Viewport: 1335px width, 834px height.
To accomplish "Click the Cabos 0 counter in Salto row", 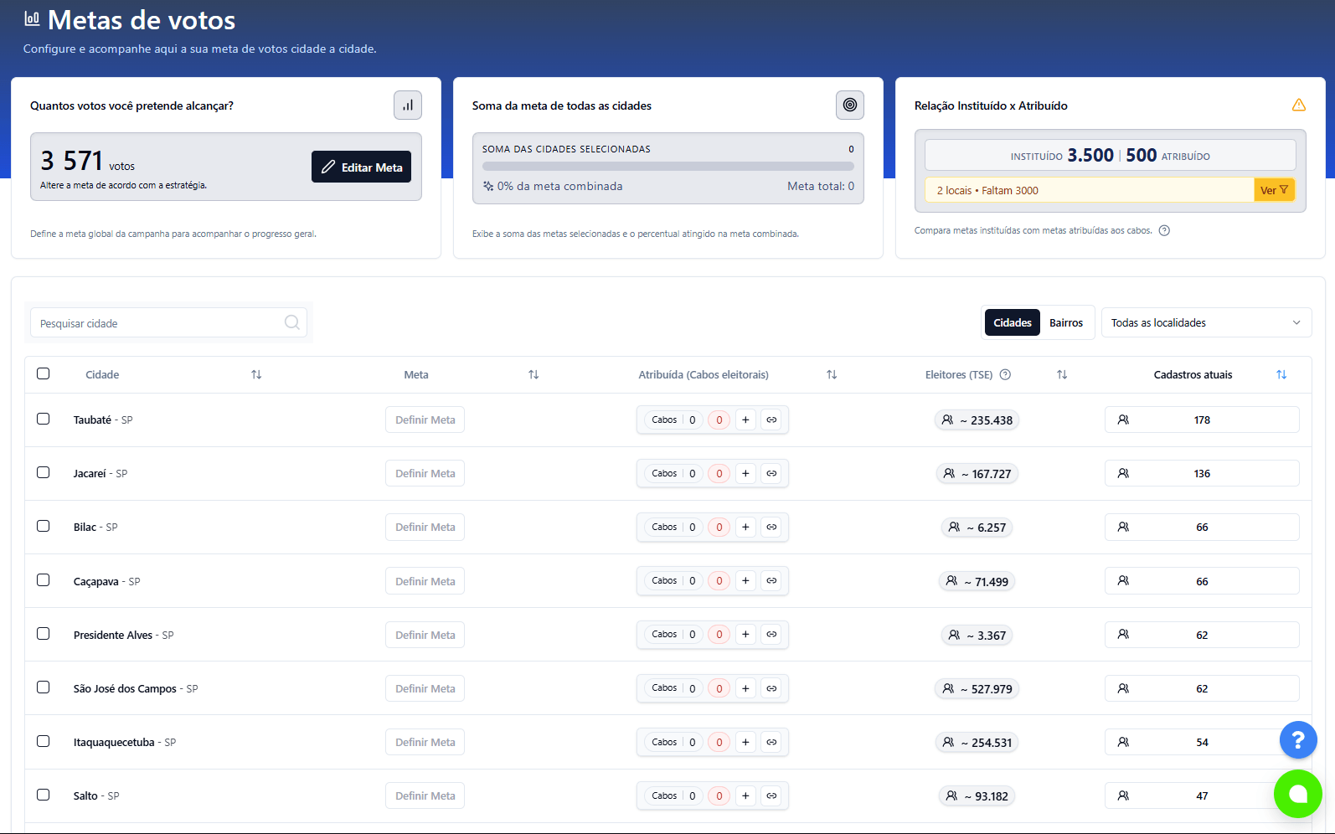I will (673, 795).
